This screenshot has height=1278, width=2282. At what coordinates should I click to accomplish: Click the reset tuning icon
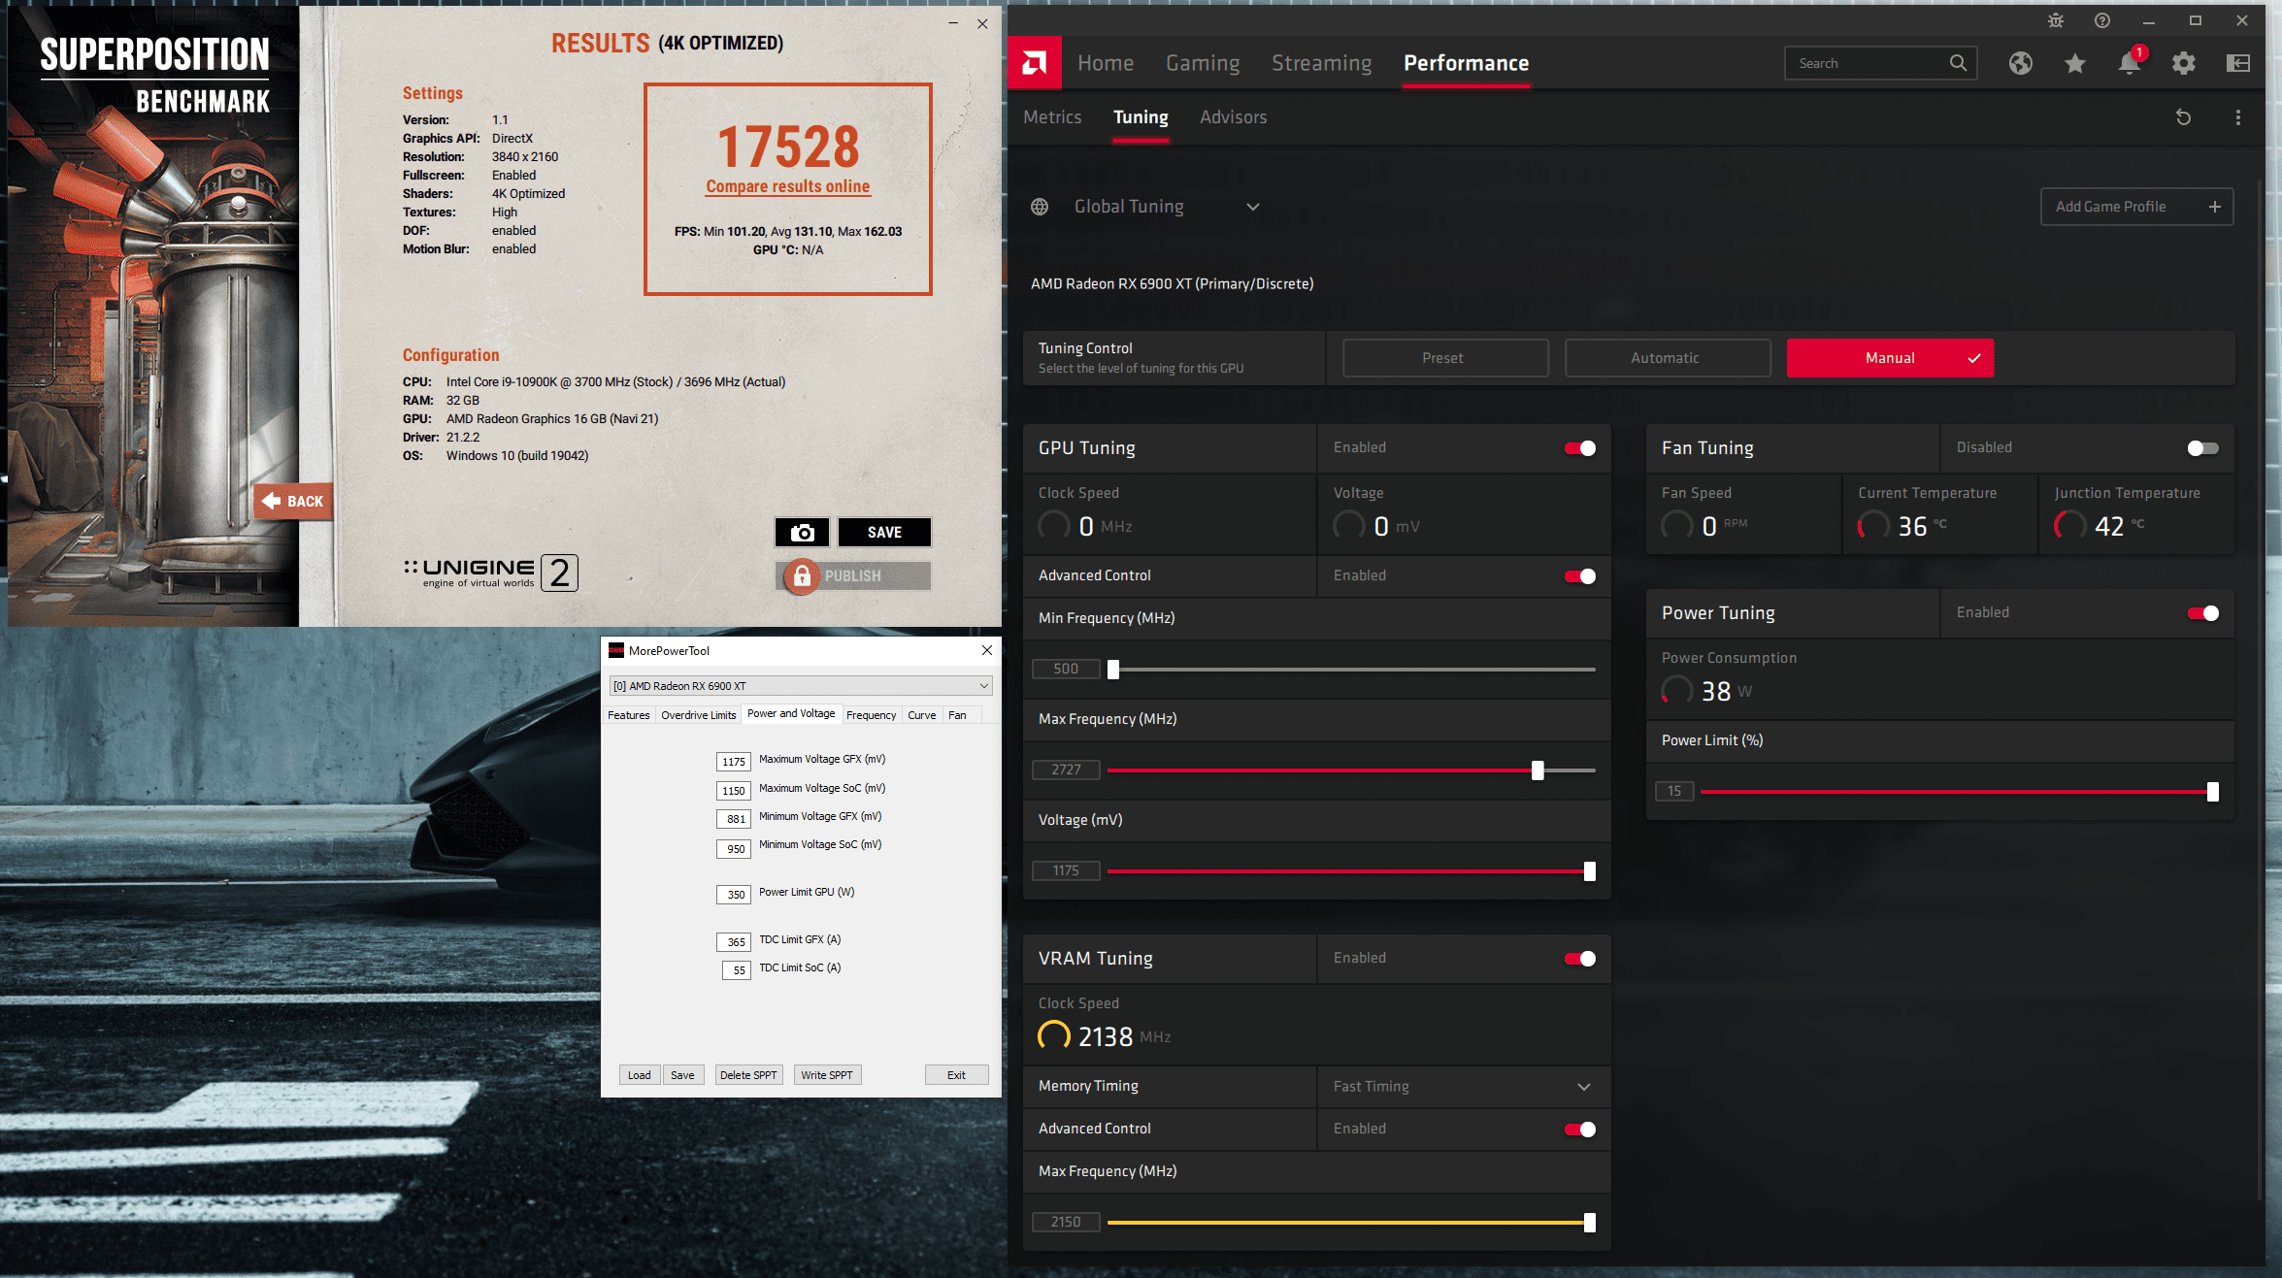pos(2184,117)
